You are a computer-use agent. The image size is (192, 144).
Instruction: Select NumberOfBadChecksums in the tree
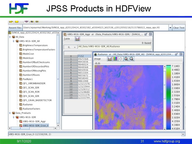[36, 62]
